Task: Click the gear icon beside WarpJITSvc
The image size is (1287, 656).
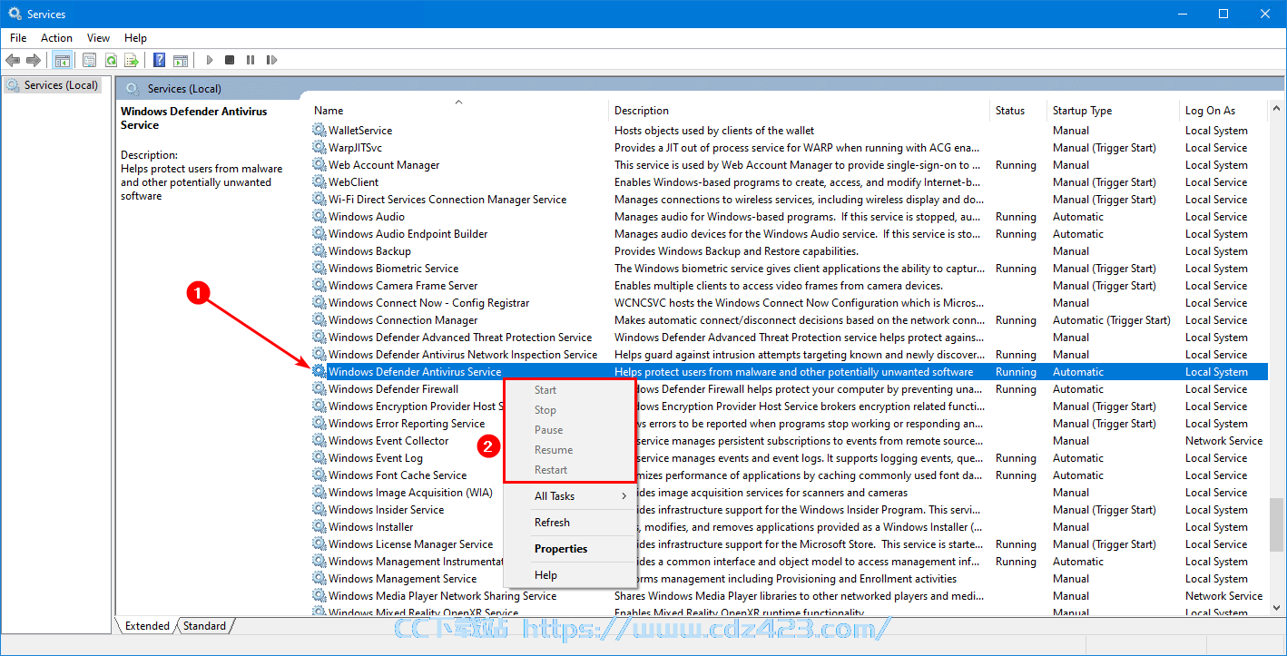Action: [x=319, y=148]
